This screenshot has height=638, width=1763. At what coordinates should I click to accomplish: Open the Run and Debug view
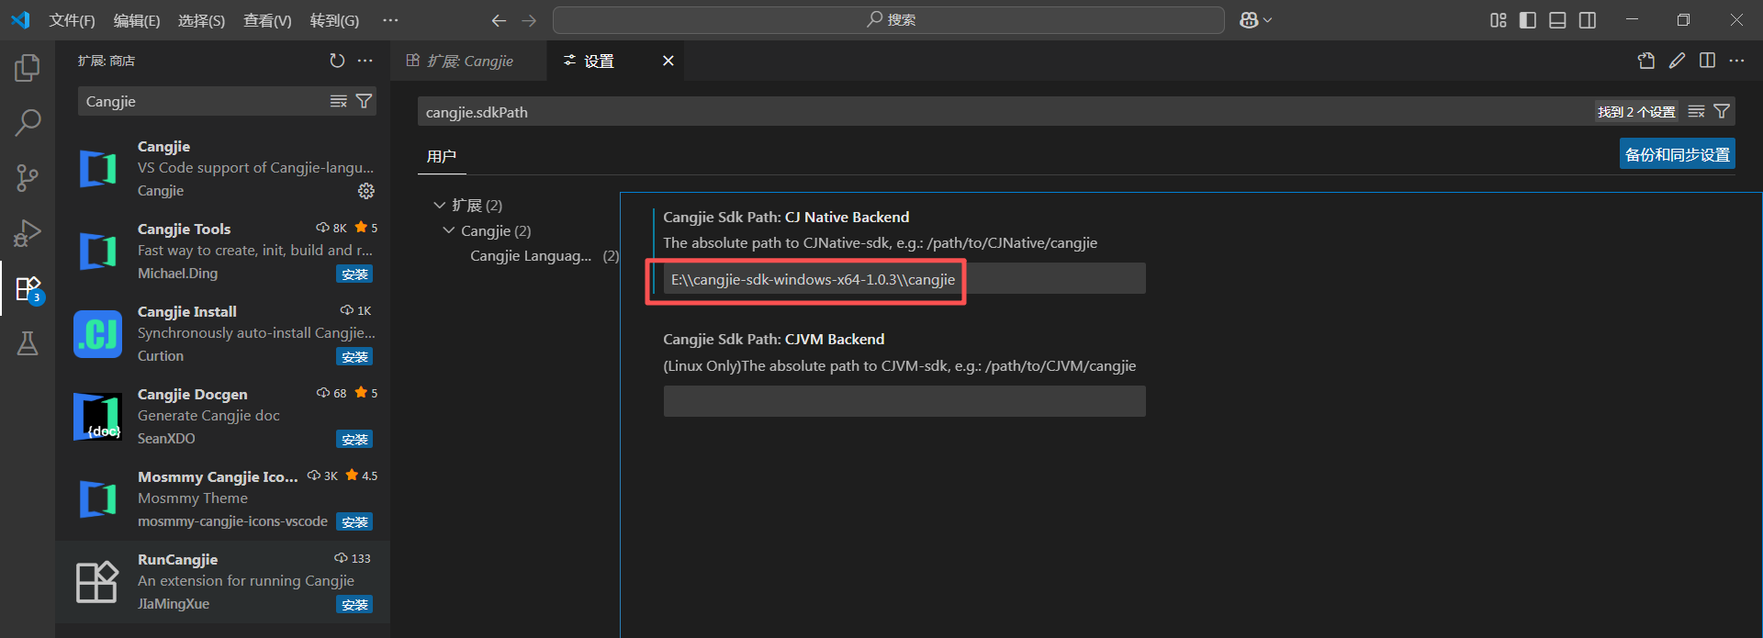click(x=28, y=233)
